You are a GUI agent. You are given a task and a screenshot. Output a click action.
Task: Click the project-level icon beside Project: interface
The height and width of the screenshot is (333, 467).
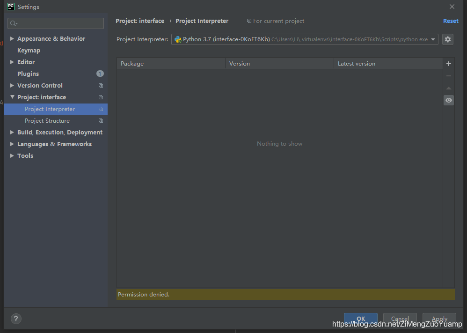click(x=101, y=97)
